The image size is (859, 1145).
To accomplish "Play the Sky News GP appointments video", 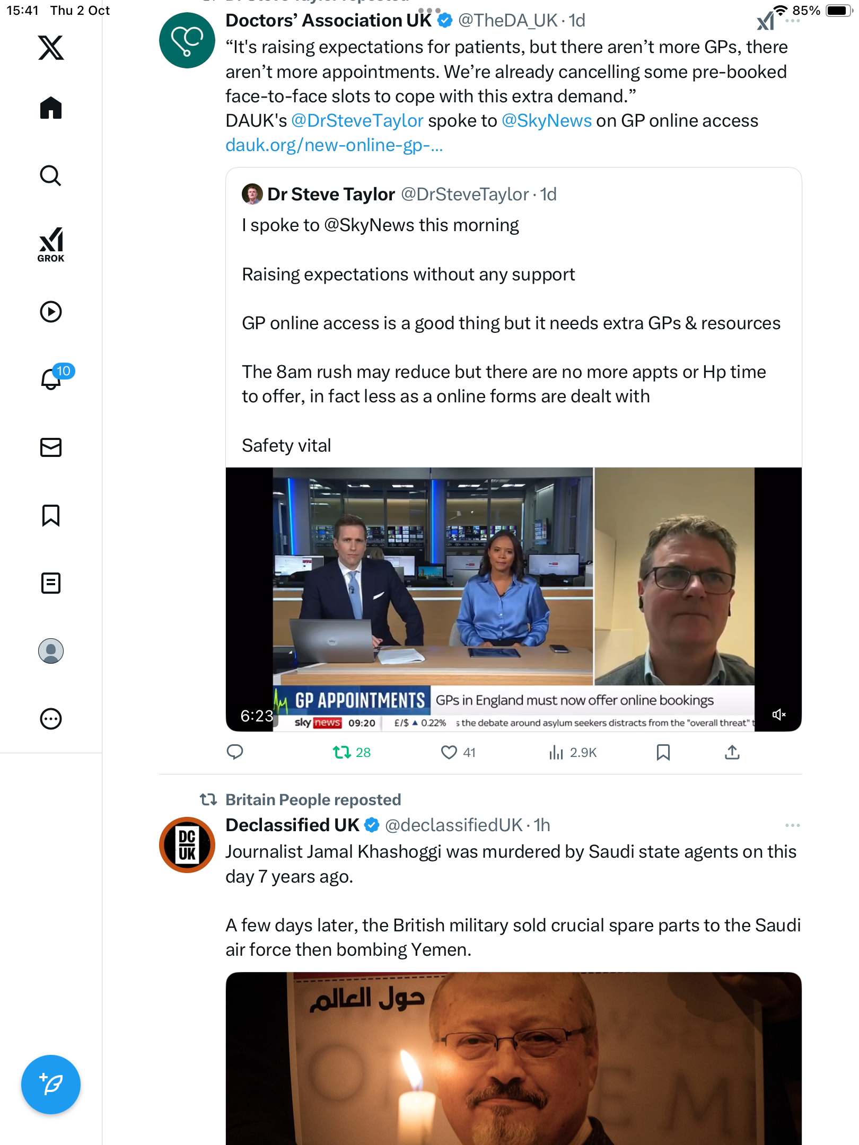I will pyautogui.click(x=513, y=599).
